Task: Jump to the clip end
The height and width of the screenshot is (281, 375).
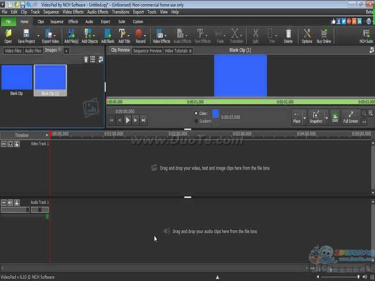Action: pyautogui.click(x=143, y=120)
